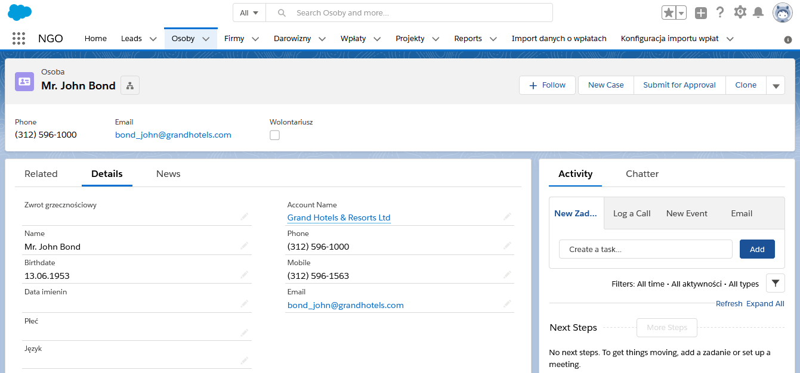
Task: Switch to the Chatter tab
Action: [x=642, y=174]
